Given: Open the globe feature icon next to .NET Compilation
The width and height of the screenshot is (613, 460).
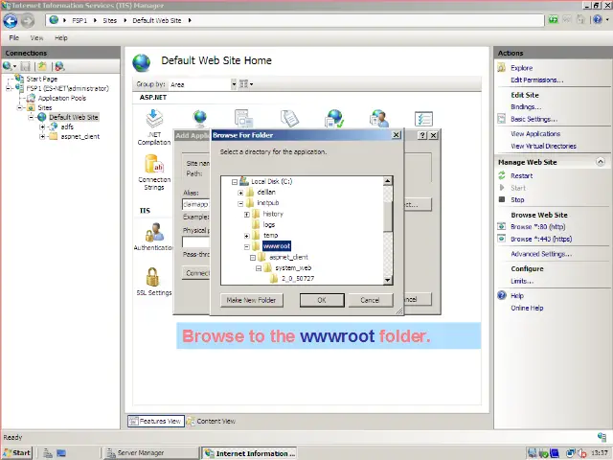Looking at the screenshot, I should (x=200, y=119).
